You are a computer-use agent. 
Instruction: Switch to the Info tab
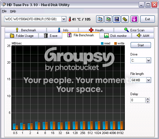63,30
